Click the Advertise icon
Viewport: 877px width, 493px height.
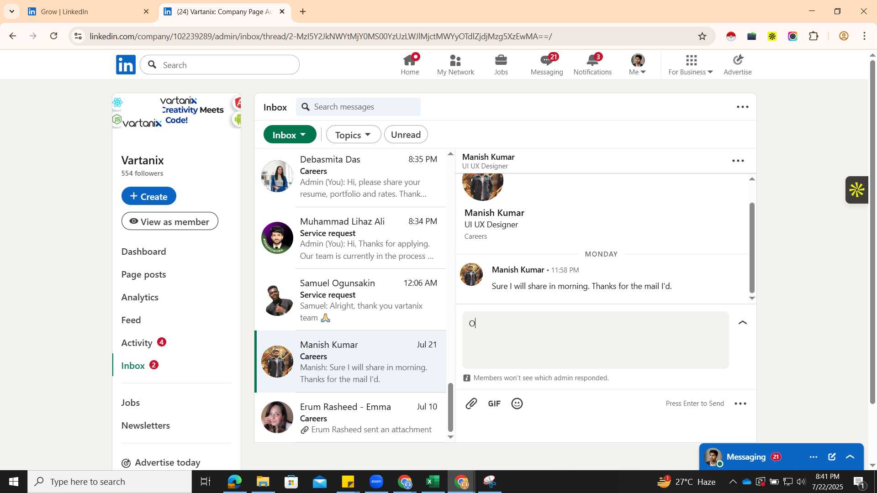click(x=738, y=64)
